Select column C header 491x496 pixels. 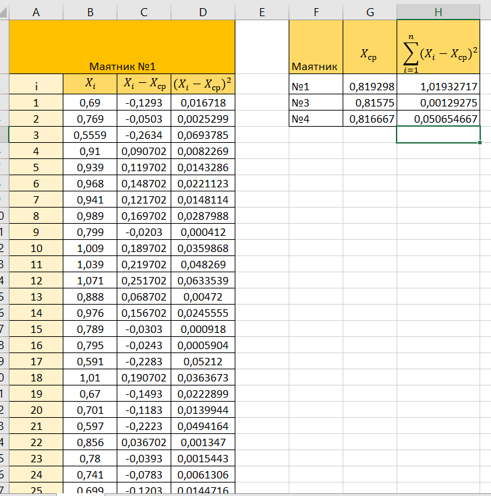coord(144,12)
